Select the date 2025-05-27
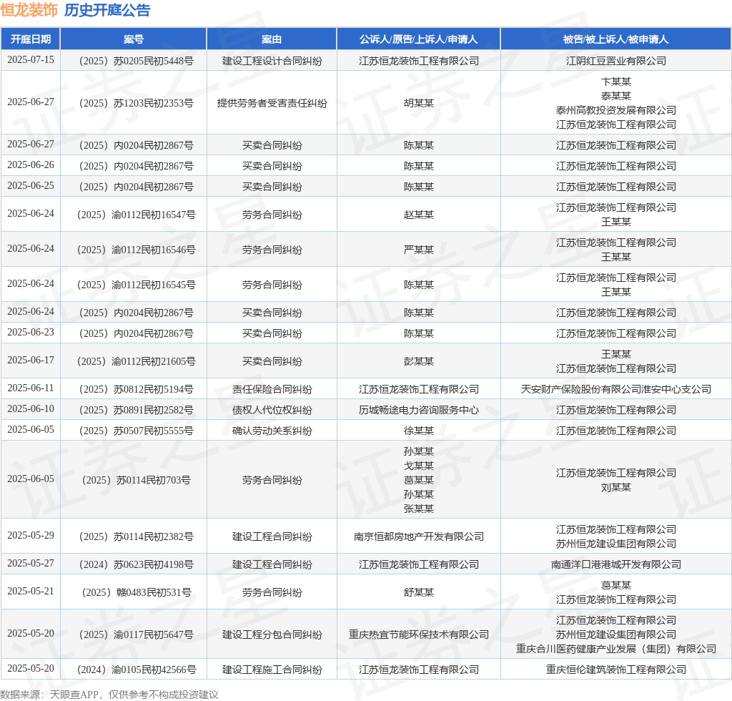 click(31, 563)
